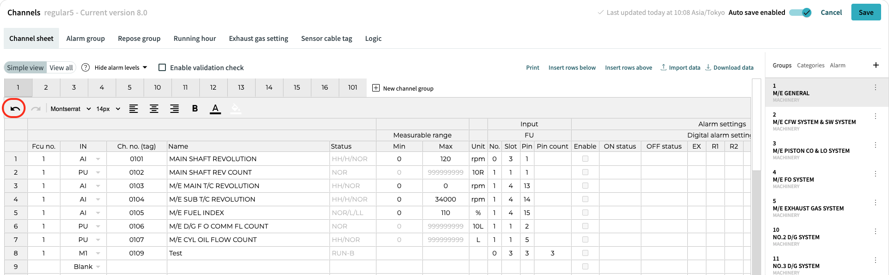Tick Enable checkbox for M/E FUEL INDEX row
889x275 pixels.
pyautogui.click(x=585, y=213)
